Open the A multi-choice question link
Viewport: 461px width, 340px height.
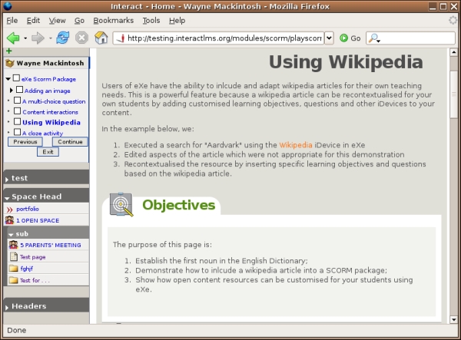pyautogui.click(x=54, y=101)
